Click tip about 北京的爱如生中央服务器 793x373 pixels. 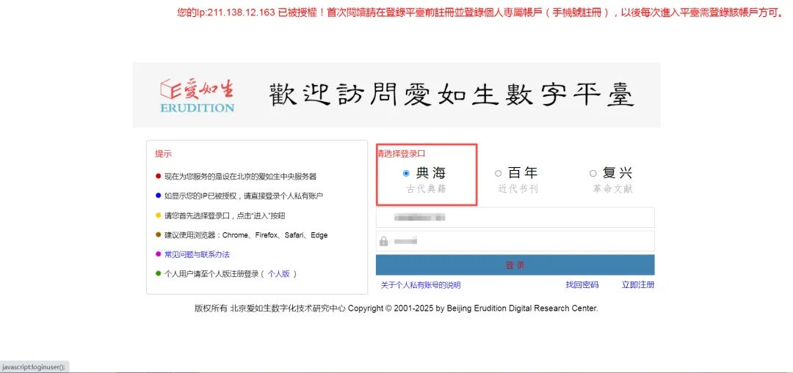click(240, 177)
